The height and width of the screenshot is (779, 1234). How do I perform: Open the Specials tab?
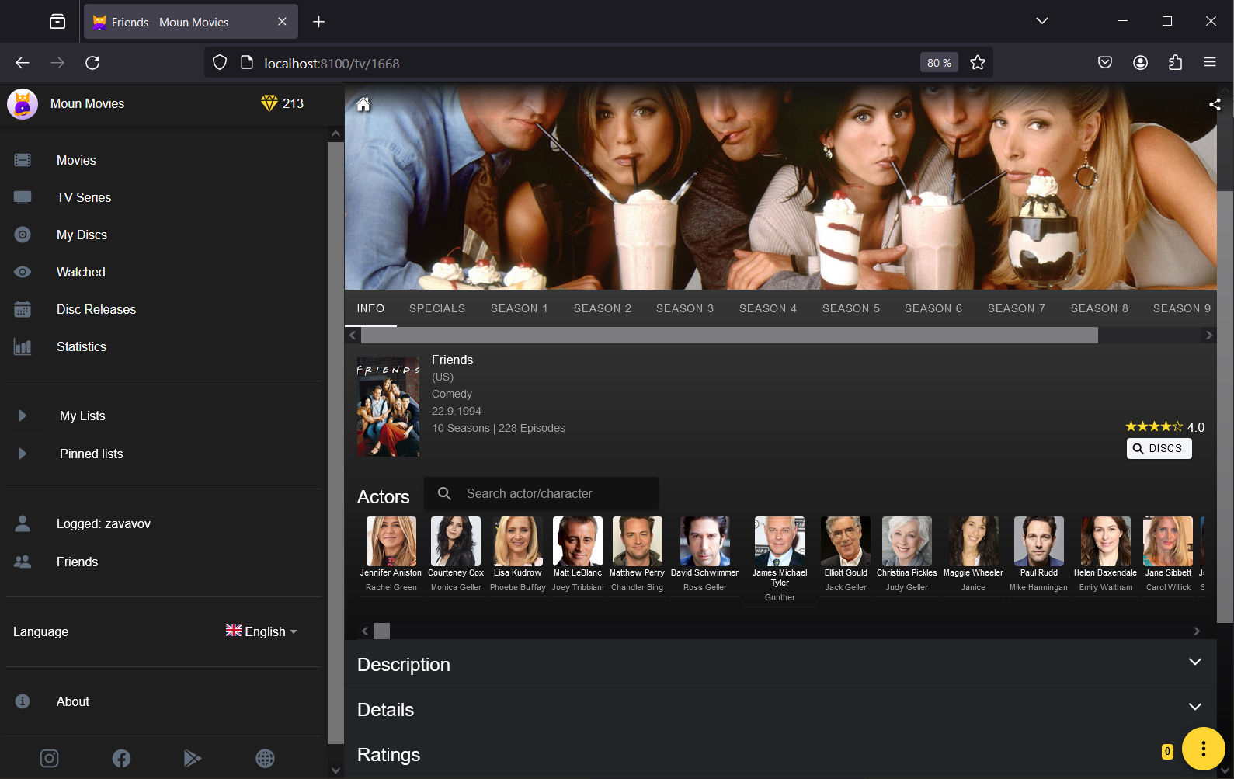pos(437,308)
